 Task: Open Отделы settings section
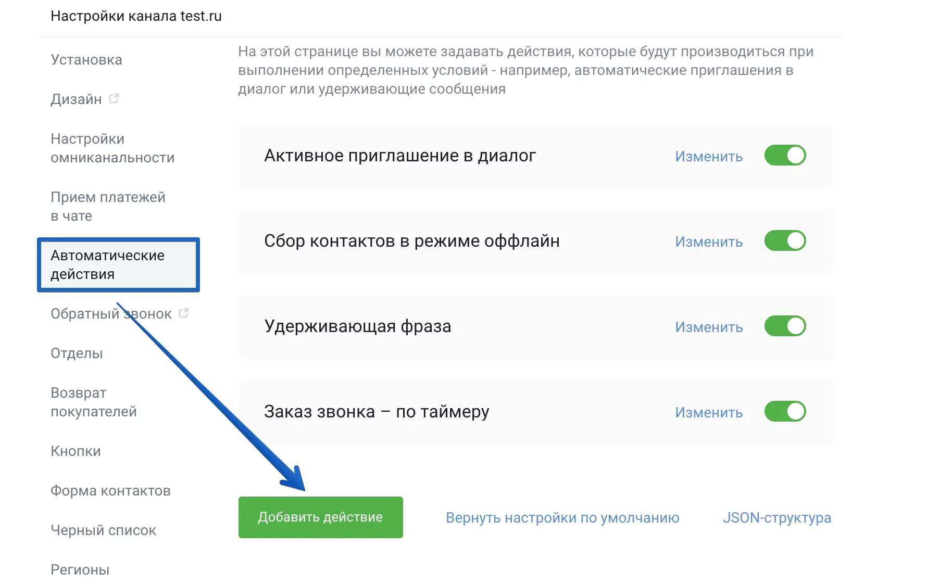(x=77, y=353)
